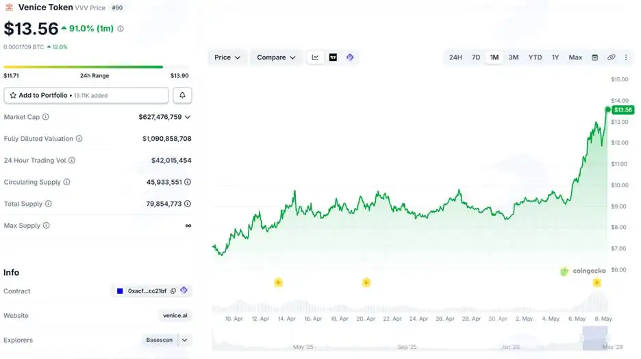Image resolution: width=641 pixels, height=359 pixels.
Task: Open the Compare dropdown
Action: coord(276,57)
